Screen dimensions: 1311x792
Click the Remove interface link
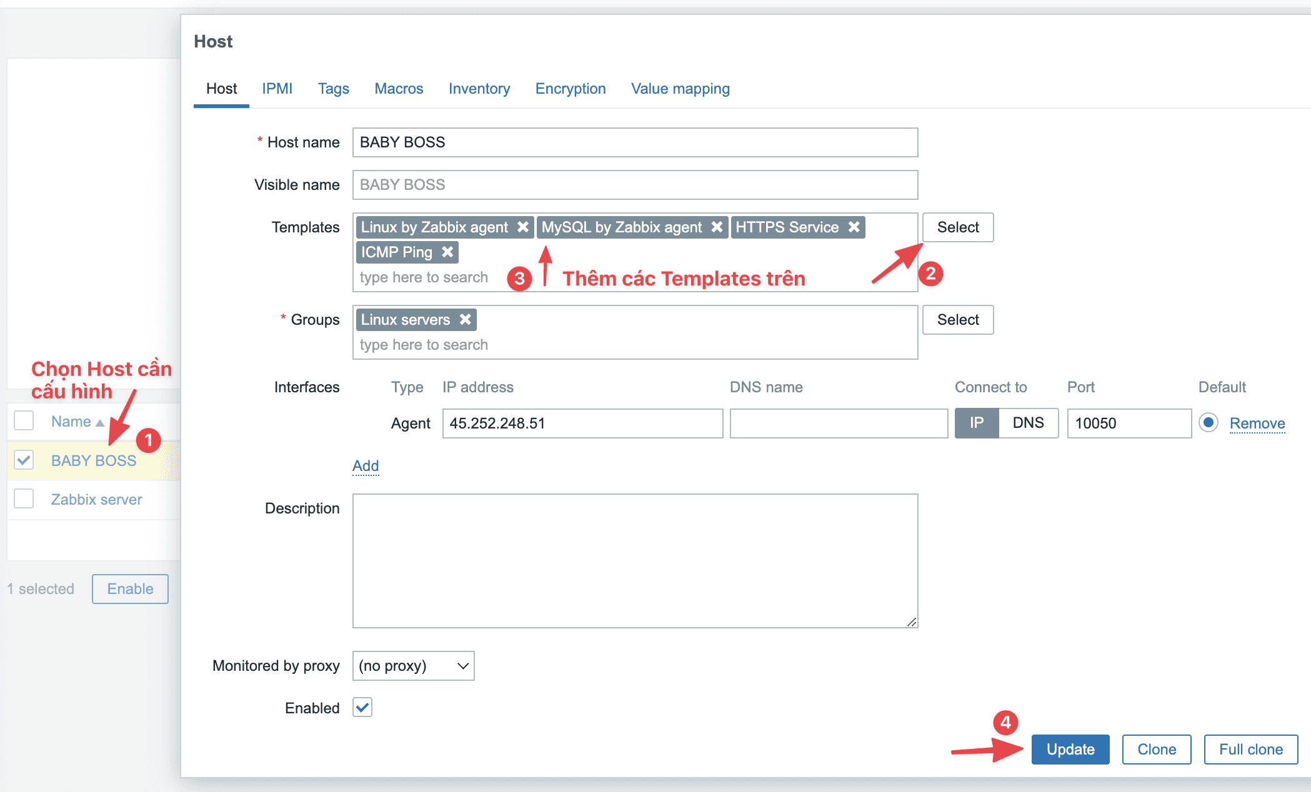tap(1257, 423)
